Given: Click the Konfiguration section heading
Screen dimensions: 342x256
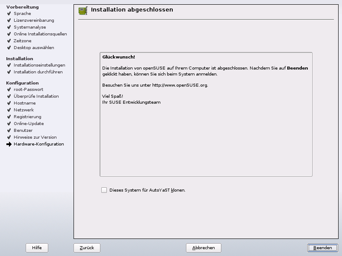Looking at the screenshot, I should pyautogui.click(x=22, y=83).
